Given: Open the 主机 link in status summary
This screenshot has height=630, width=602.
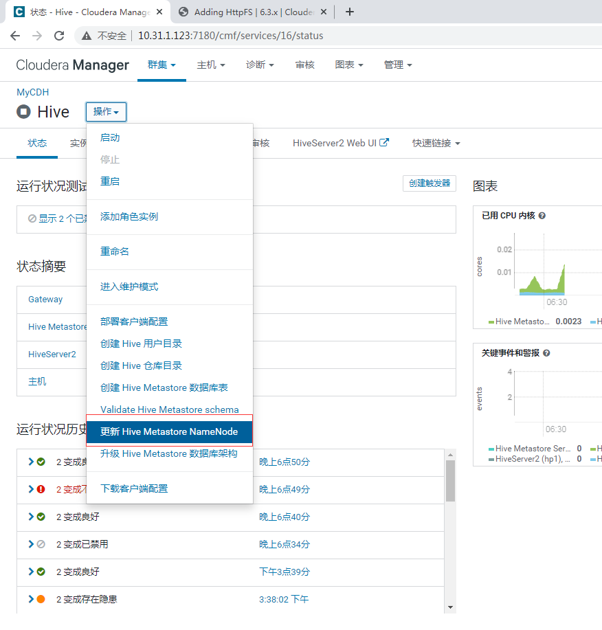Looking at the screenshot, I should point(37,381).
